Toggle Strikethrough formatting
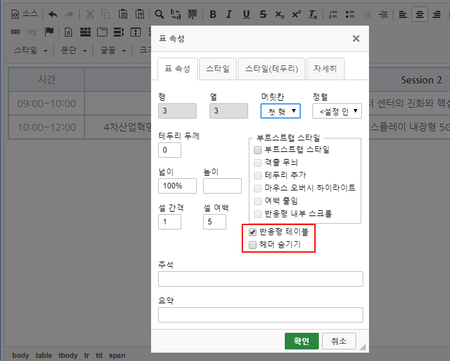 pos(263,14)
